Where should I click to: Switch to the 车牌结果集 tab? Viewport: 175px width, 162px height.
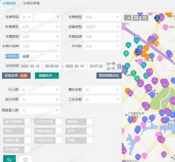click(31, 3)
